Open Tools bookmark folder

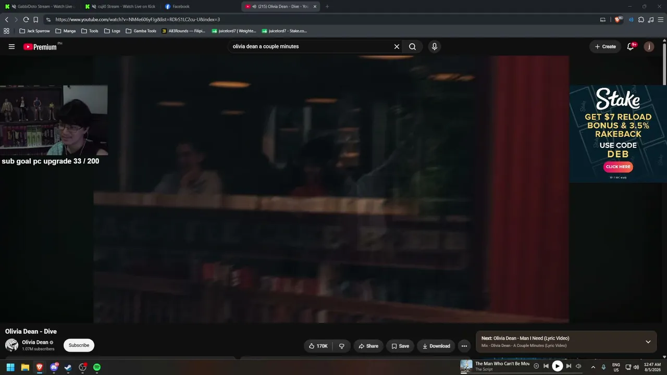coord(90,31)
